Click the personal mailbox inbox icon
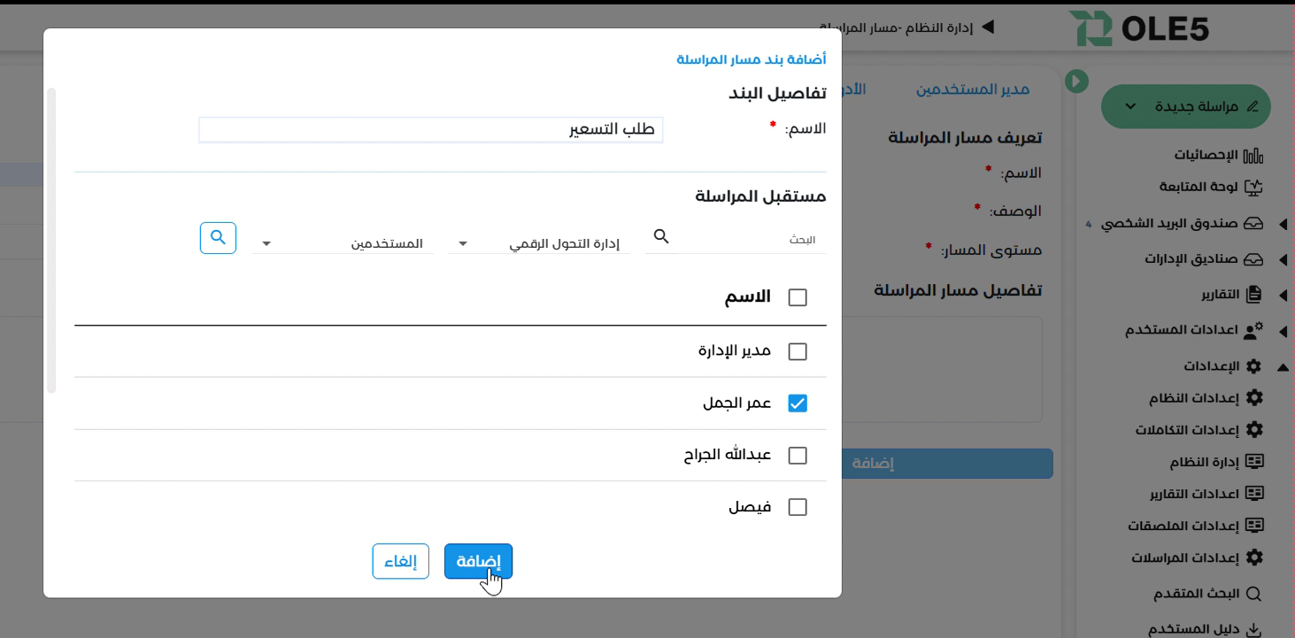Viewport: 1295px width, 638px height. (x=1253, y=224)
